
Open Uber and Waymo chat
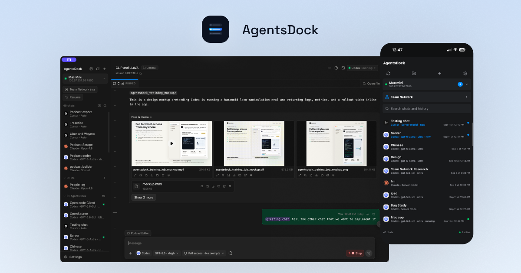(85, 136)
